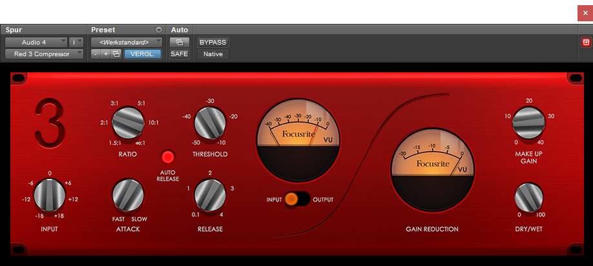Open the Red 3 Compressor plugin selector
The width and height of the screenshot is (593, 266).
pyautogui.click(x=44, y=54)
